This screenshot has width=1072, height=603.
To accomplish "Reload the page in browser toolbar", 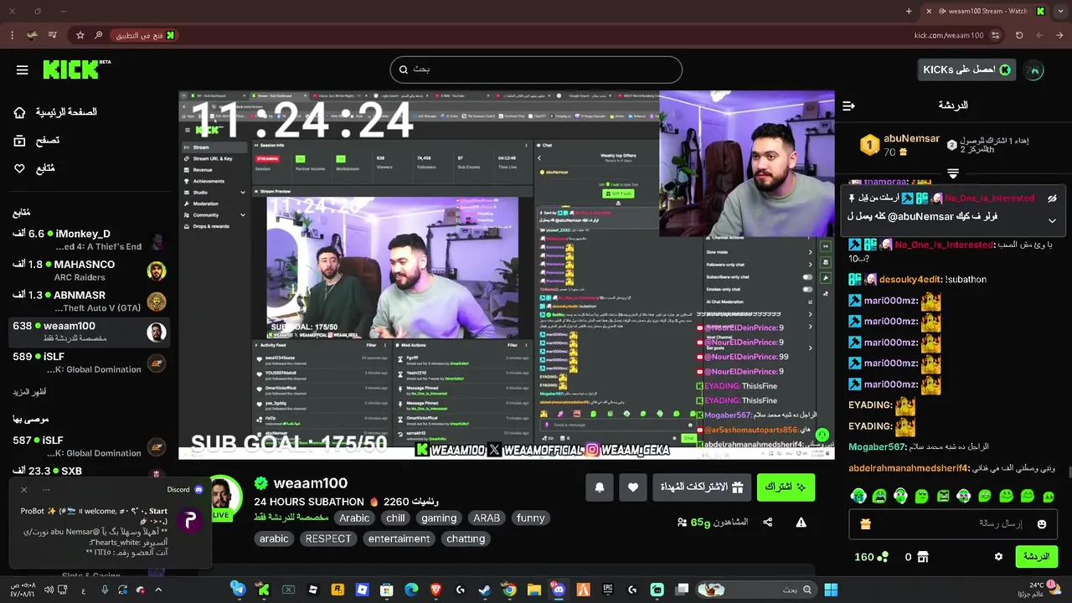I will point(1019,35).
